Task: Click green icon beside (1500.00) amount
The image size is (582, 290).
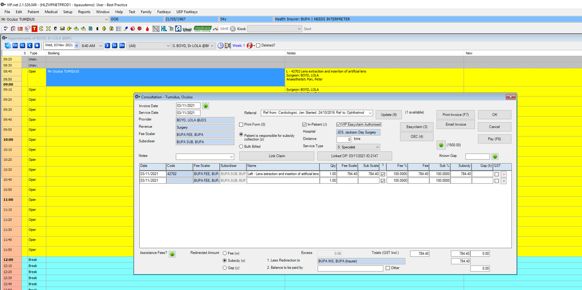Action: coord(441,145)
